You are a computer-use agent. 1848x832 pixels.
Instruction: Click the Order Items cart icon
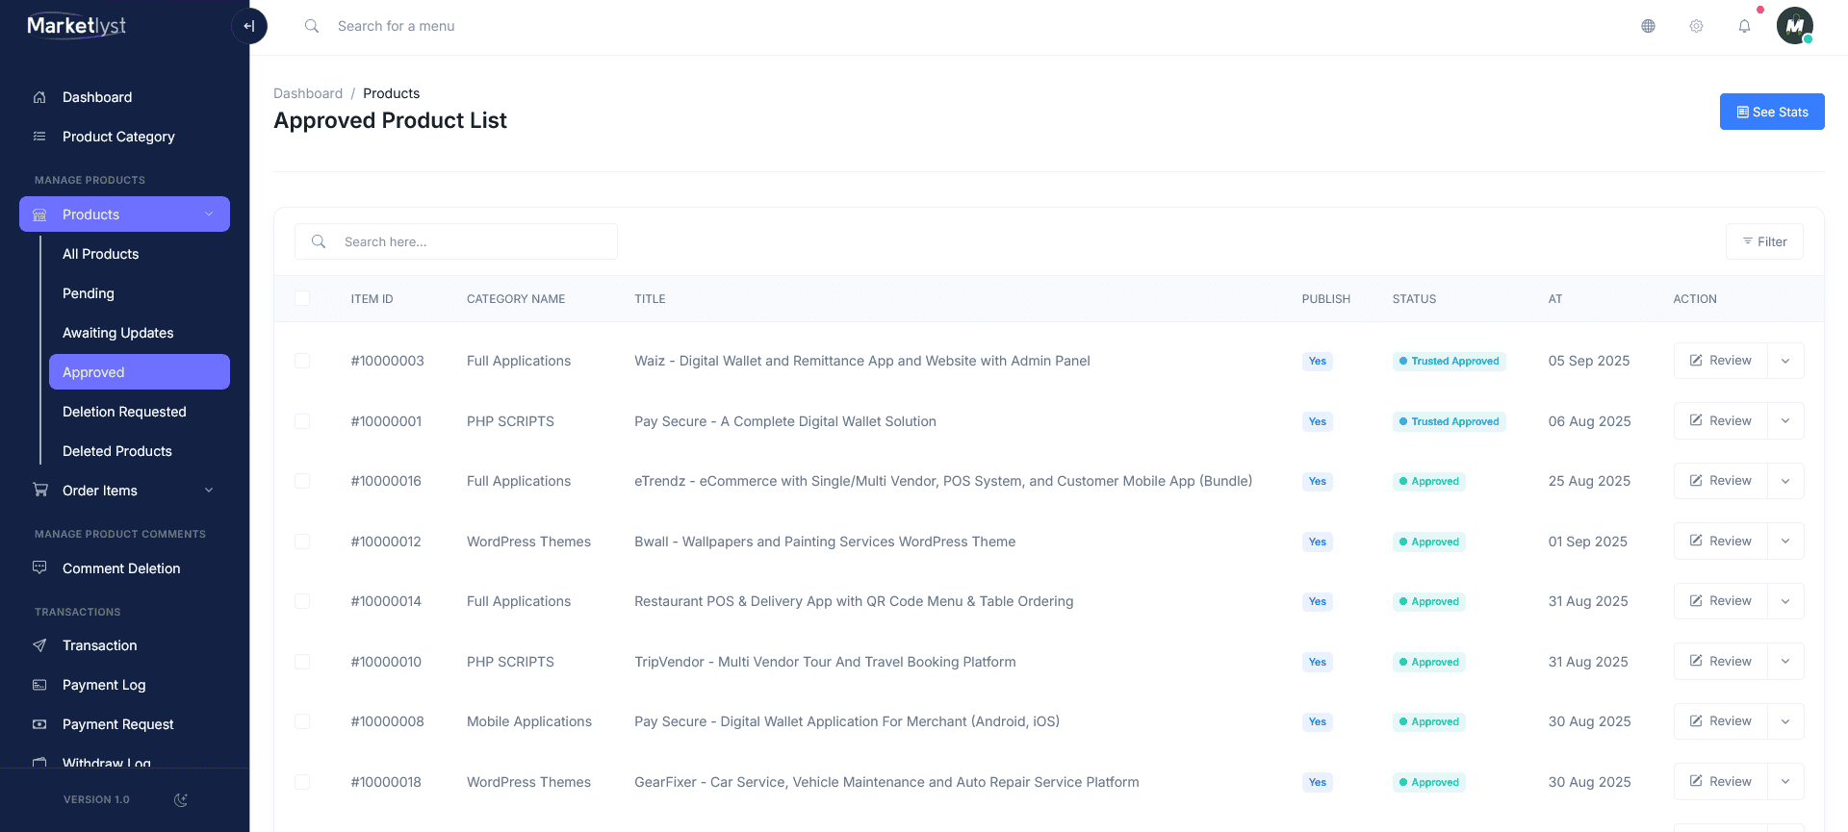point(39,490)
